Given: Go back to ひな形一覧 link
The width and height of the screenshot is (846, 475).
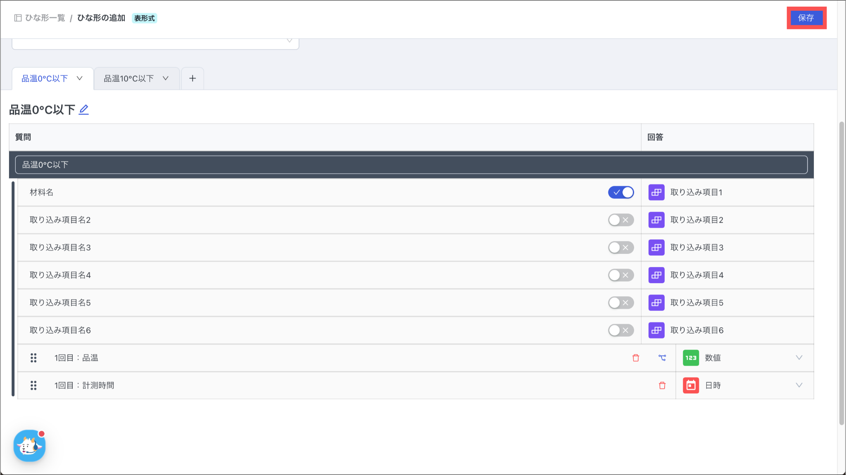Looking at the screenshot, I should coord(45,18).
